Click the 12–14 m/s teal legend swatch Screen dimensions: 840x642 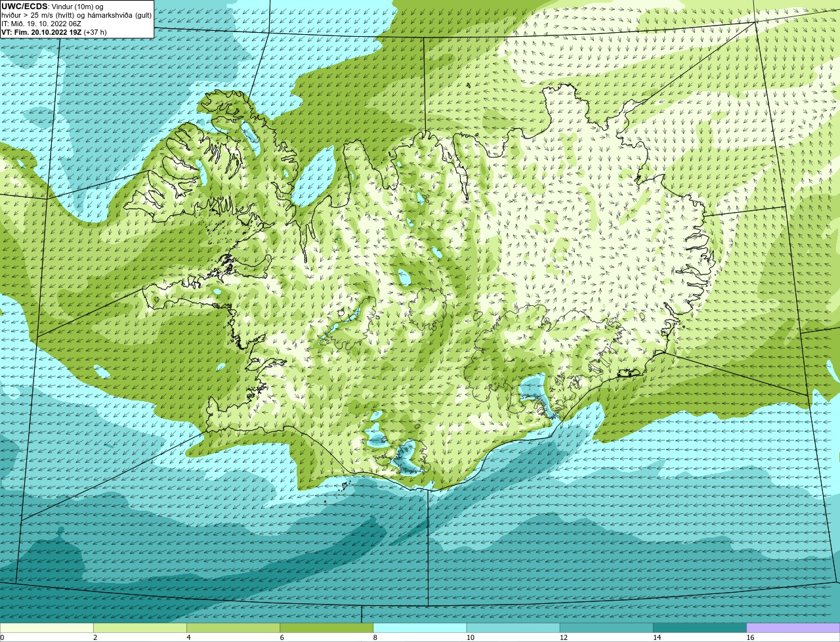coord(606,628)
